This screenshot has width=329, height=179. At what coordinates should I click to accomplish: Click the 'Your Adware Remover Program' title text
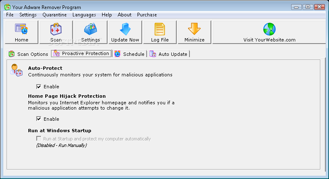47,7
